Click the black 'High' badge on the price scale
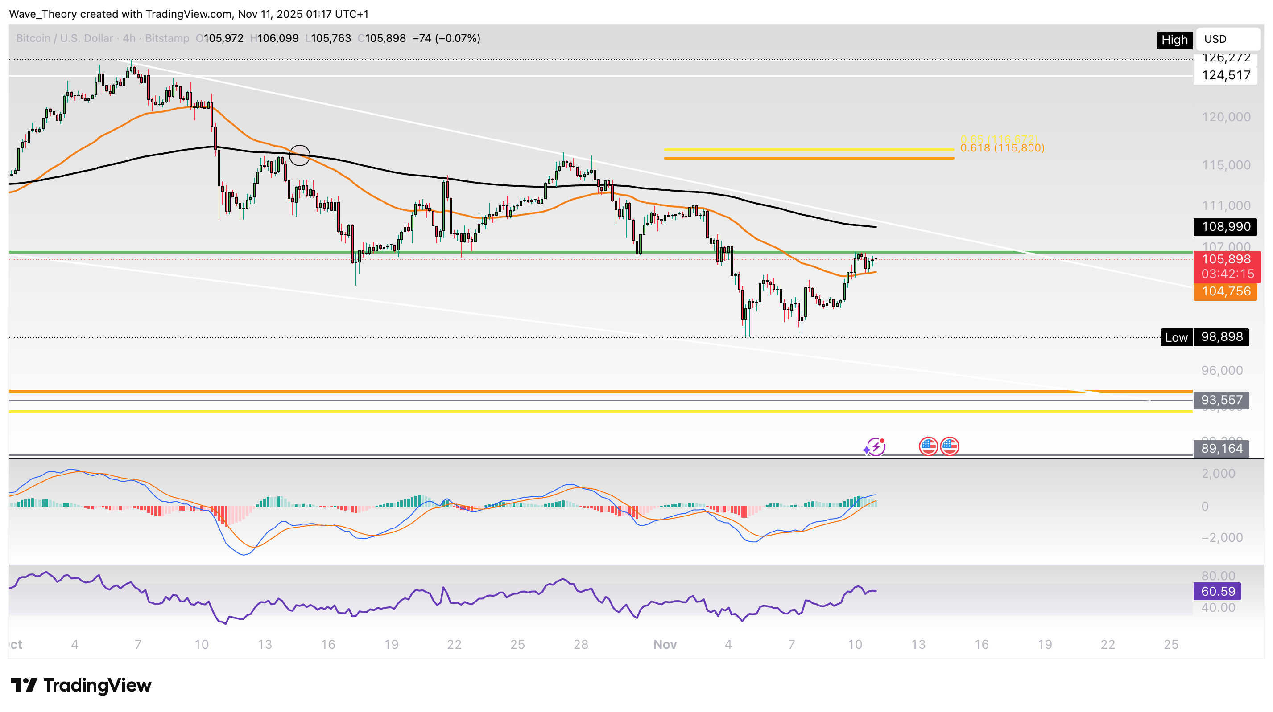Screen dimensions: 1273x712 tap(1174, 41)
